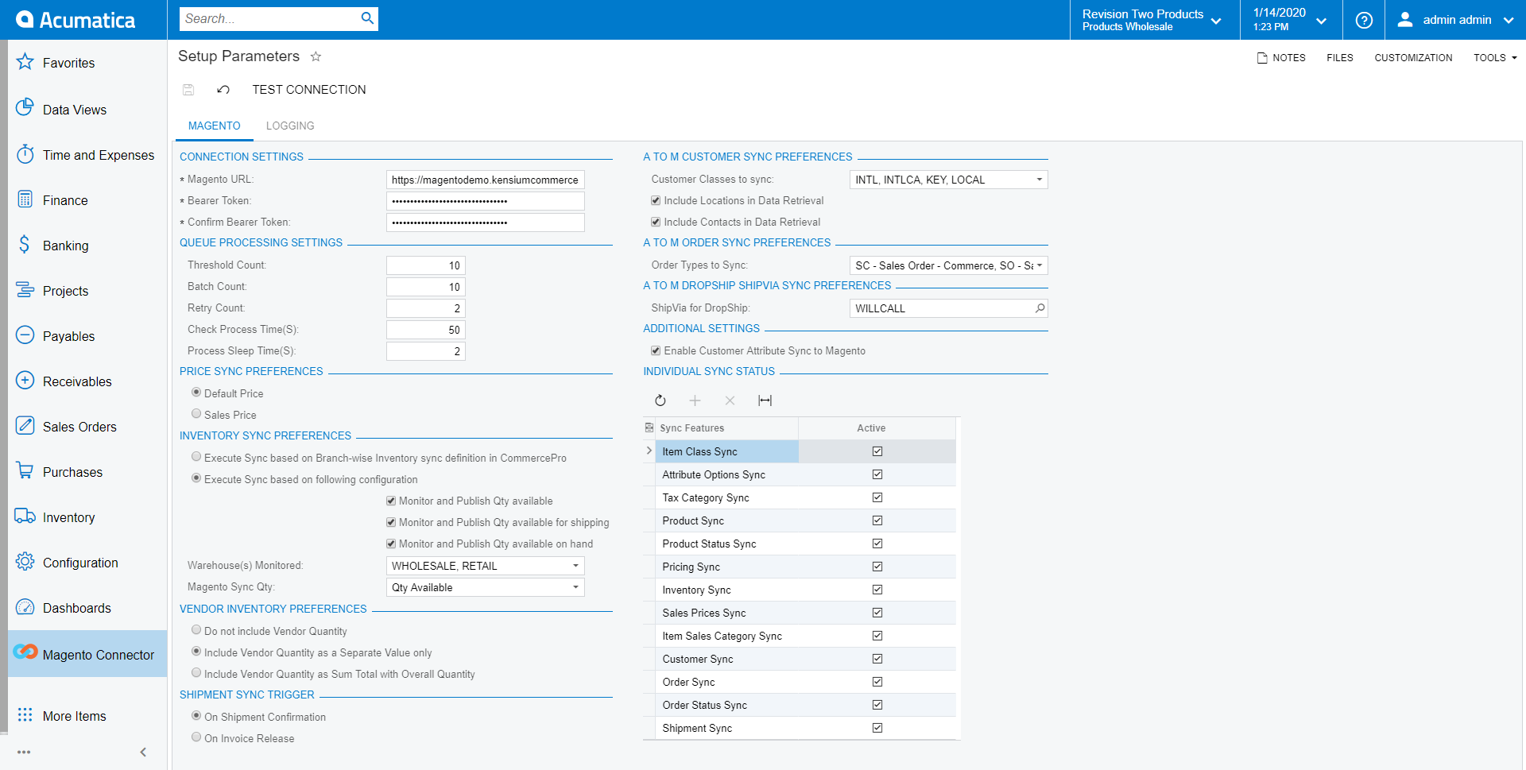The height and width of the screenshot is (770, 1526).
Task: Click Sync Features column header
Action: 727,428
